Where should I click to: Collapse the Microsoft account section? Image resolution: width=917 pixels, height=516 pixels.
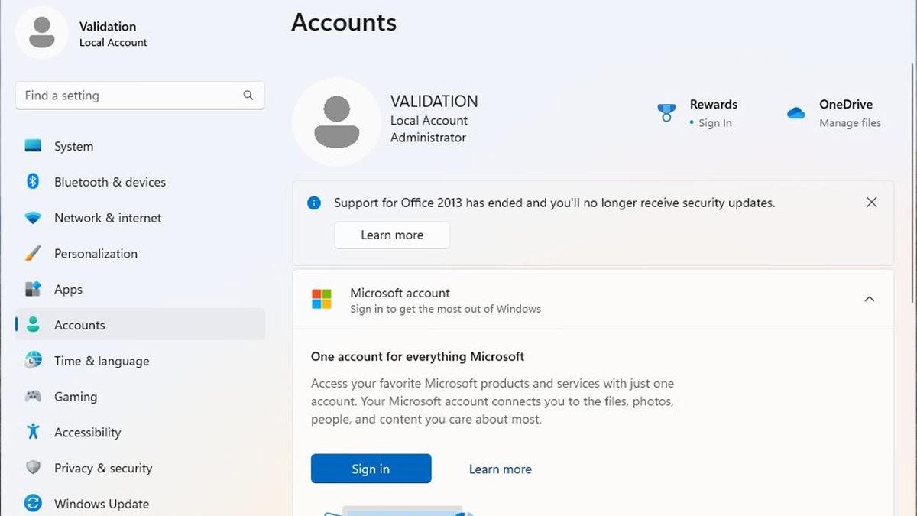[870, 299]
